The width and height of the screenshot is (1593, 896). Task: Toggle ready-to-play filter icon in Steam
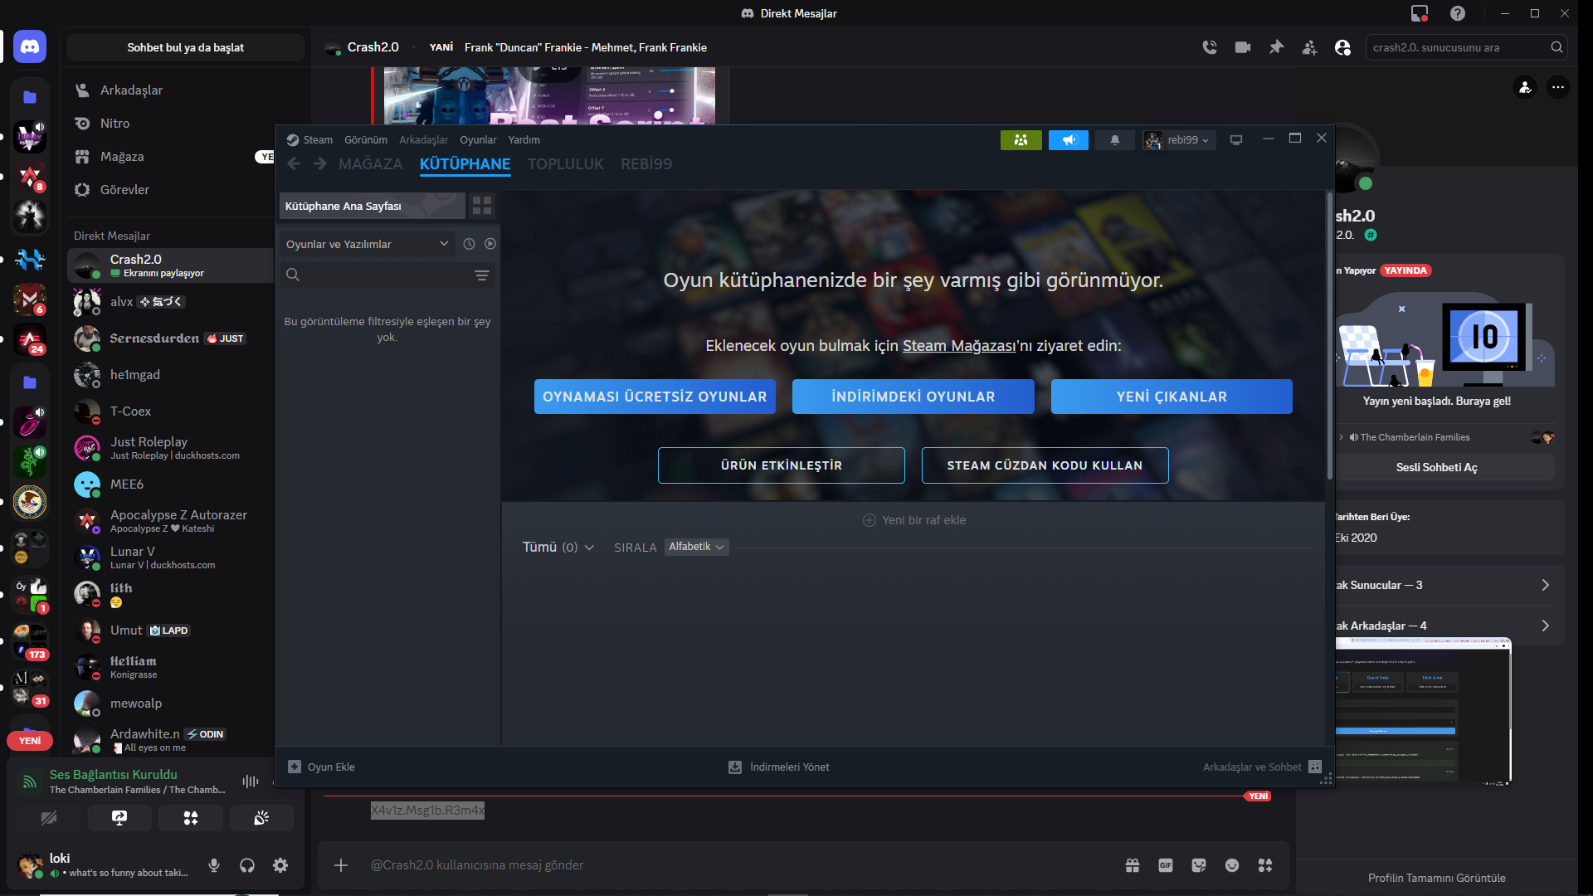[490, 244]
